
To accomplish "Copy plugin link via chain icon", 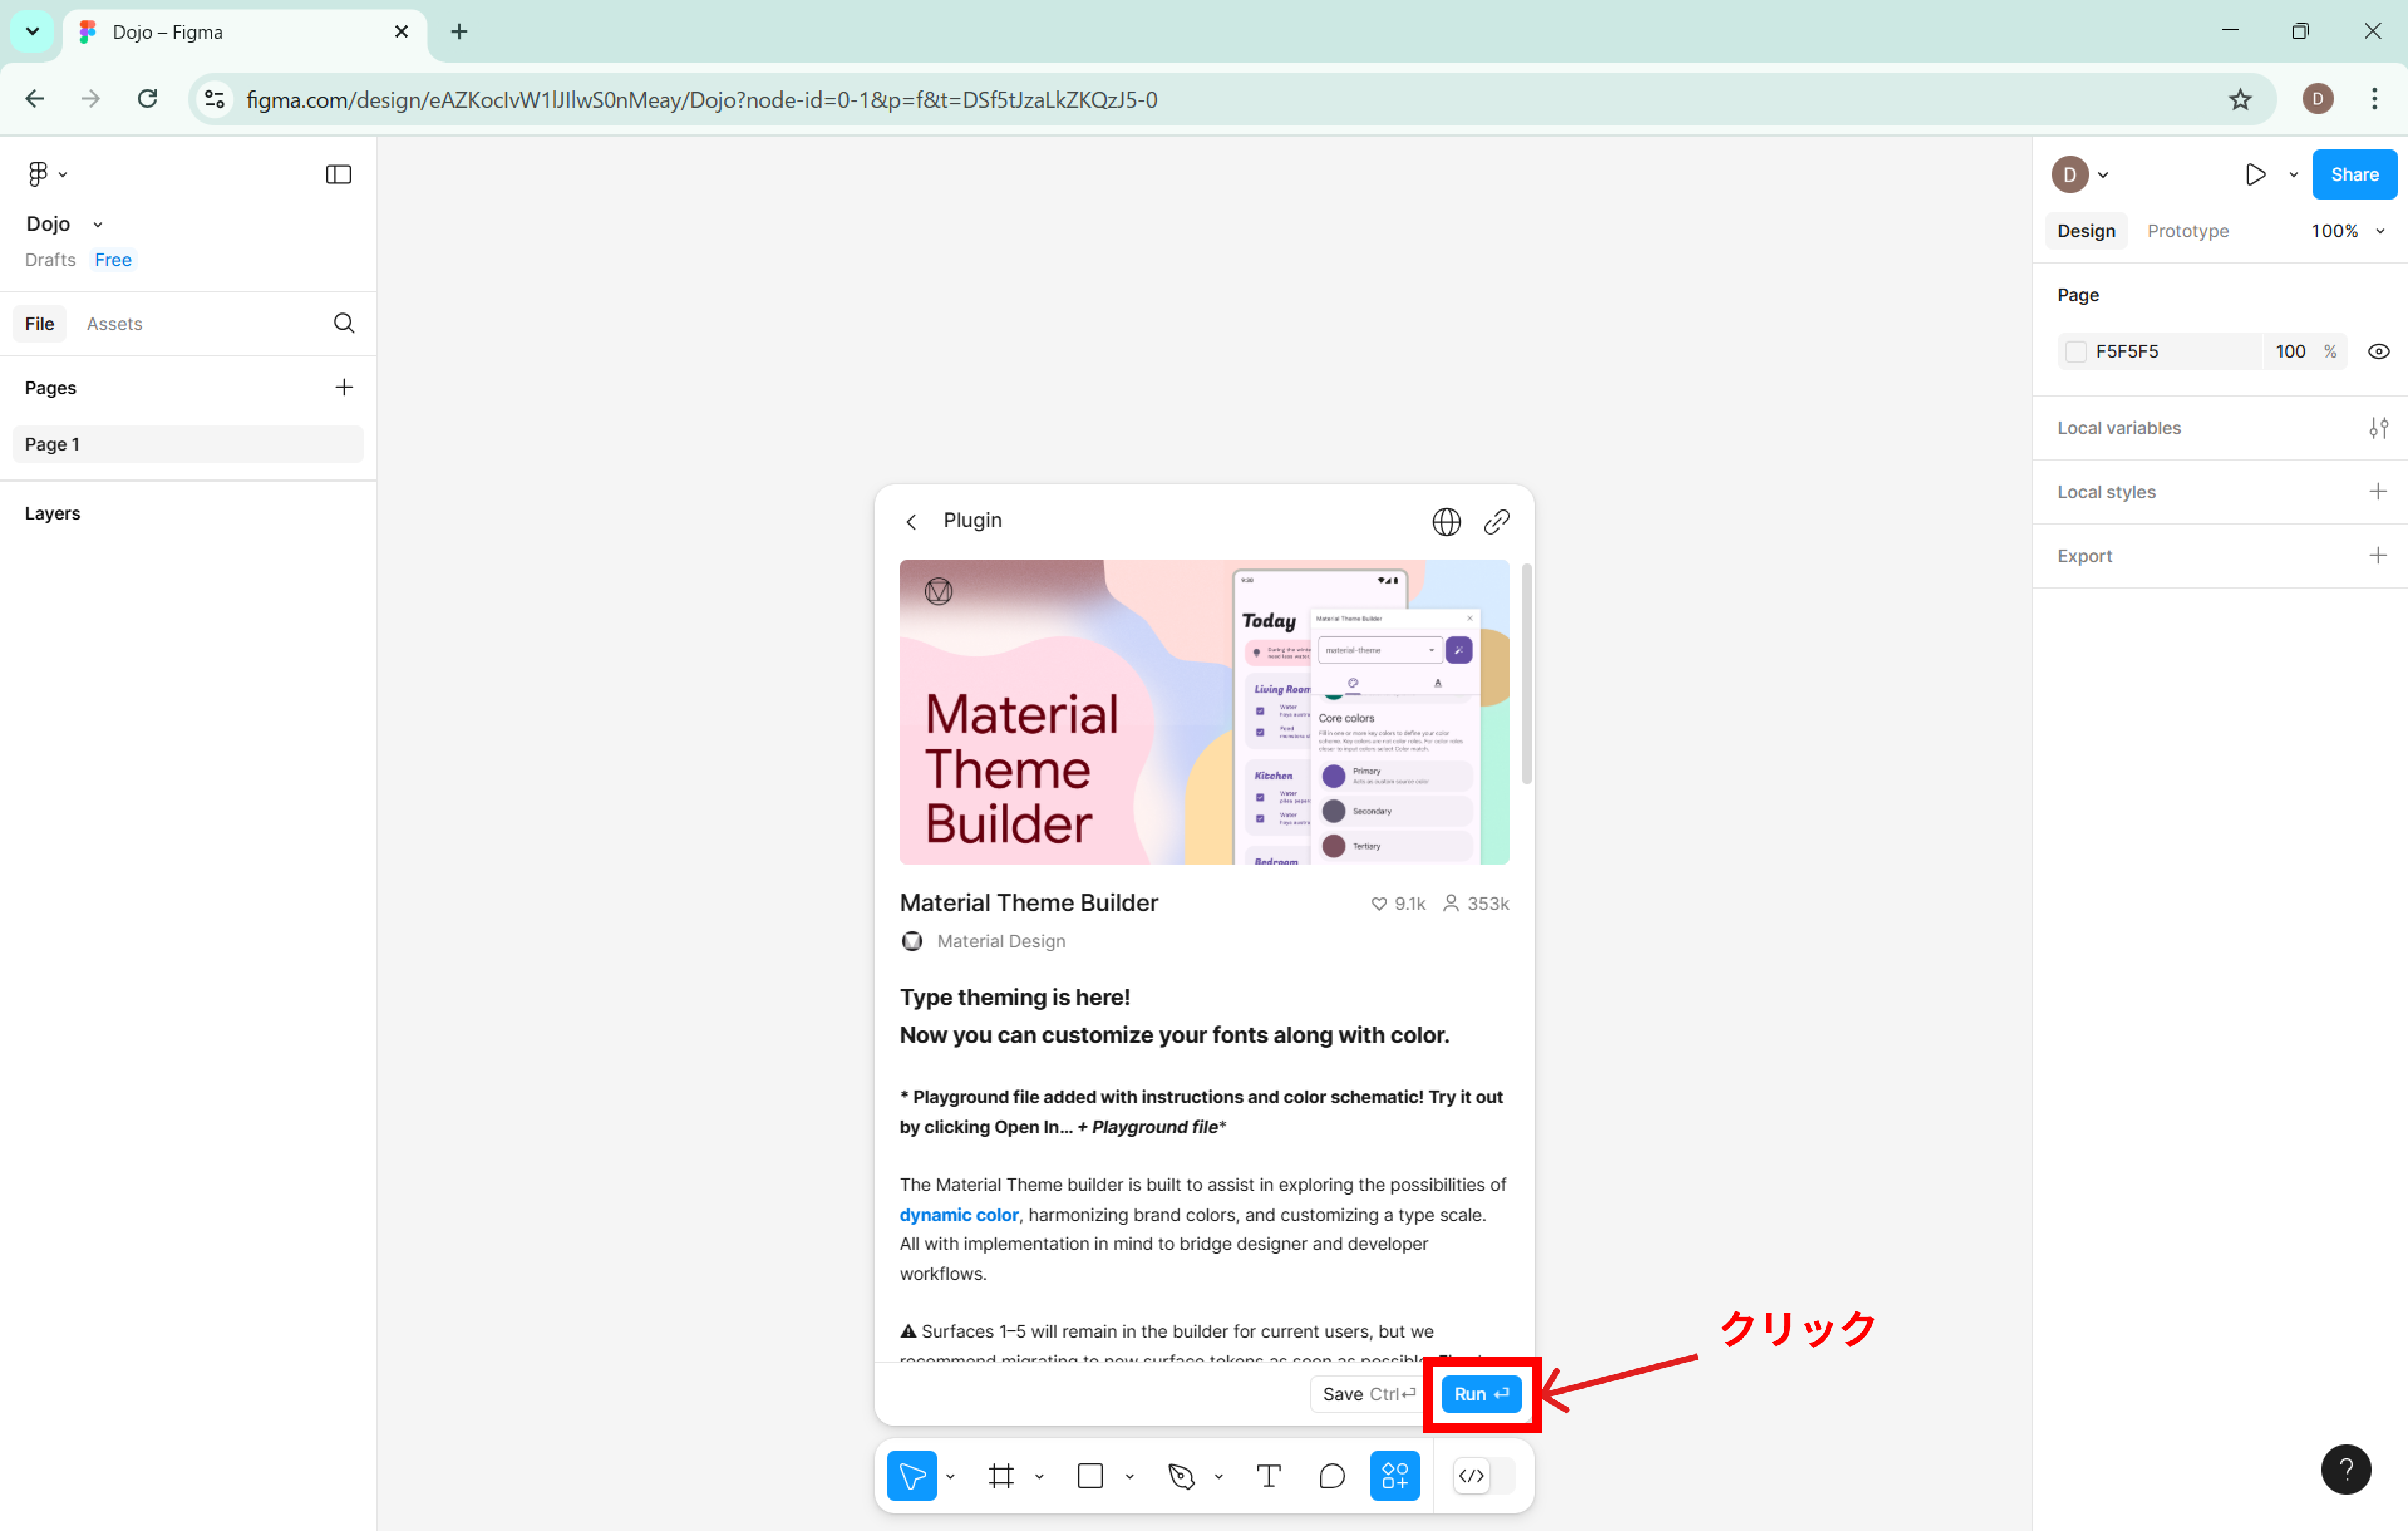I will (1496, 521).
